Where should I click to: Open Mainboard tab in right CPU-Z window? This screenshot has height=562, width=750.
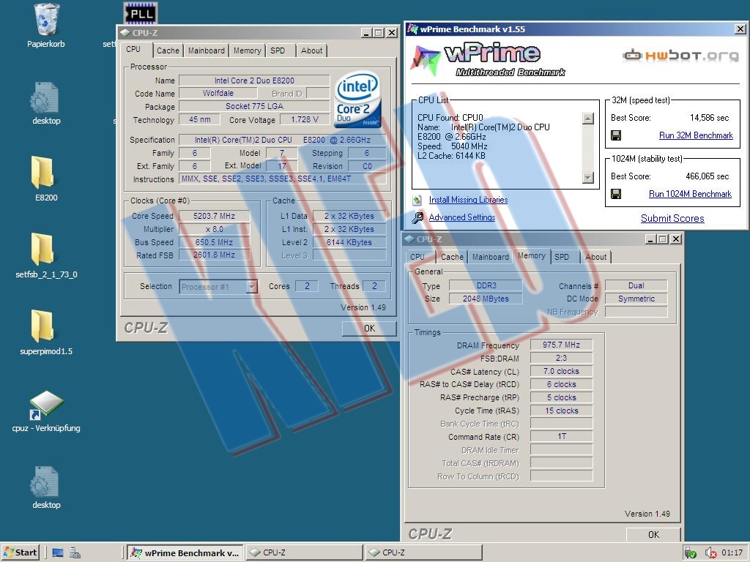(490, 257)
